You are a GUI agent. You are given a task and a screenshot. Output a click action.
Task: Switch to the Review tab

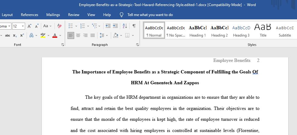[74, 15]
